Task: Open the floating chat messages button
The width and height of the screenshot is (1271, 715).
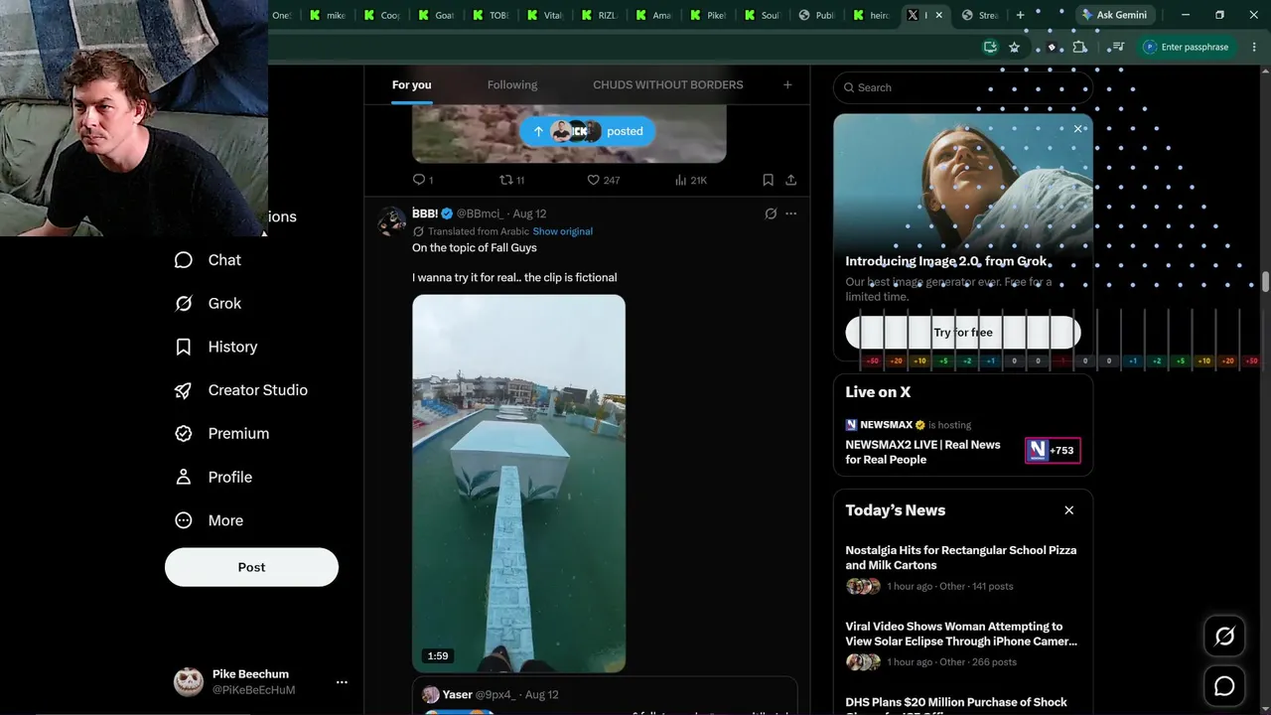Action: point(1224,686)
